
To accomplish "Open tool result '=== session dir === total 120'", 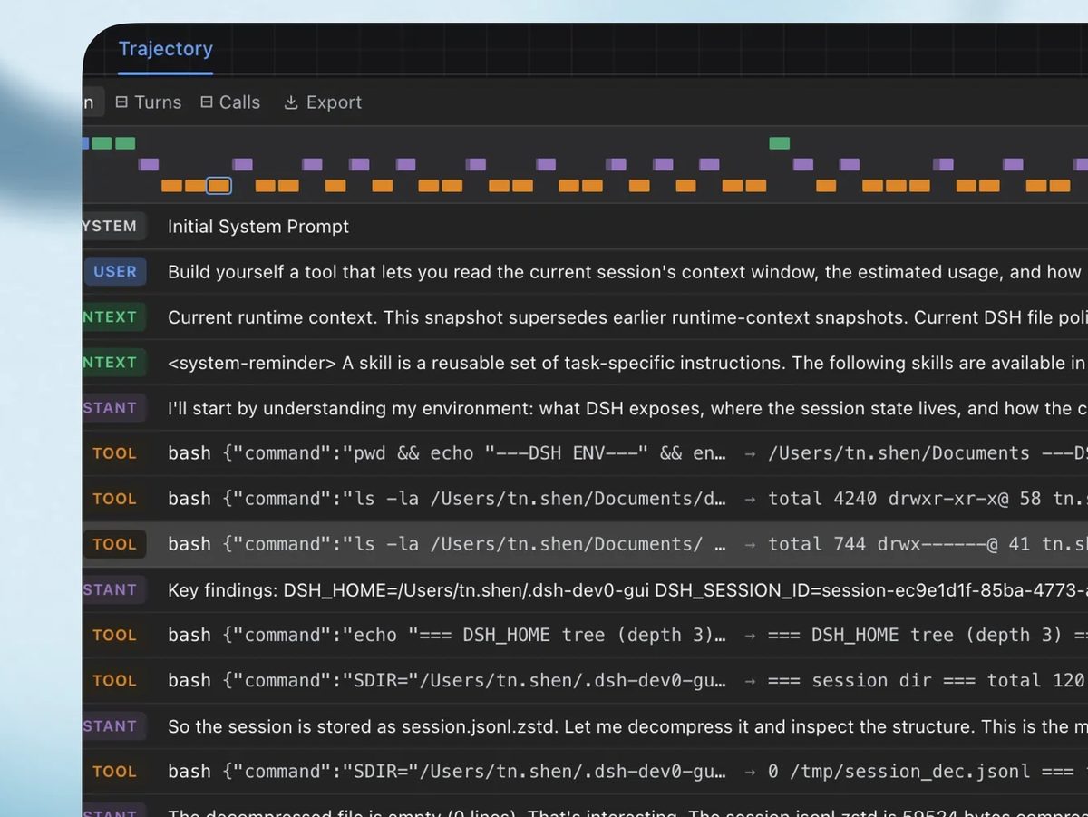I will 585,680.
